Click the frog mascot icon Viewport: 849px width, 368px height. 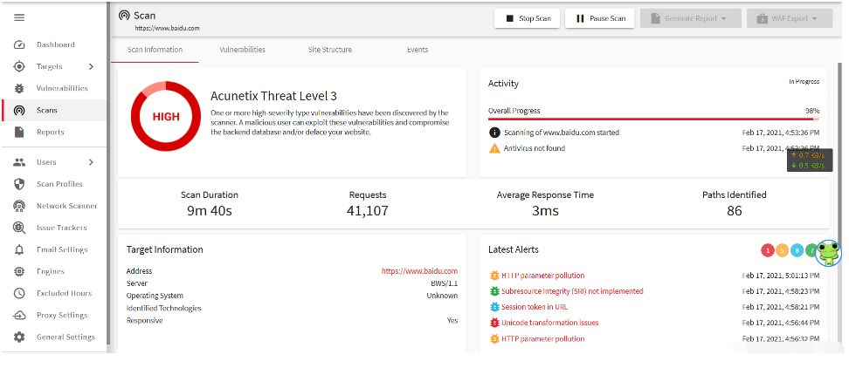click(x=828, y=253)
